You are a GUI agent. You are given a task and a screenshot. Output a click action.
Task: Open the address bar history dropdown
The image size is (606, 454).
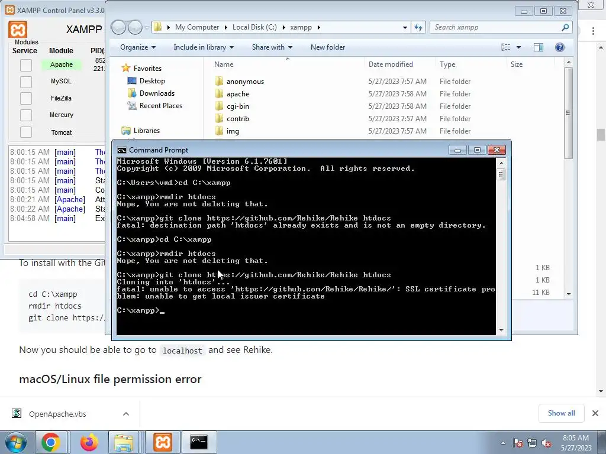[405, 27]
